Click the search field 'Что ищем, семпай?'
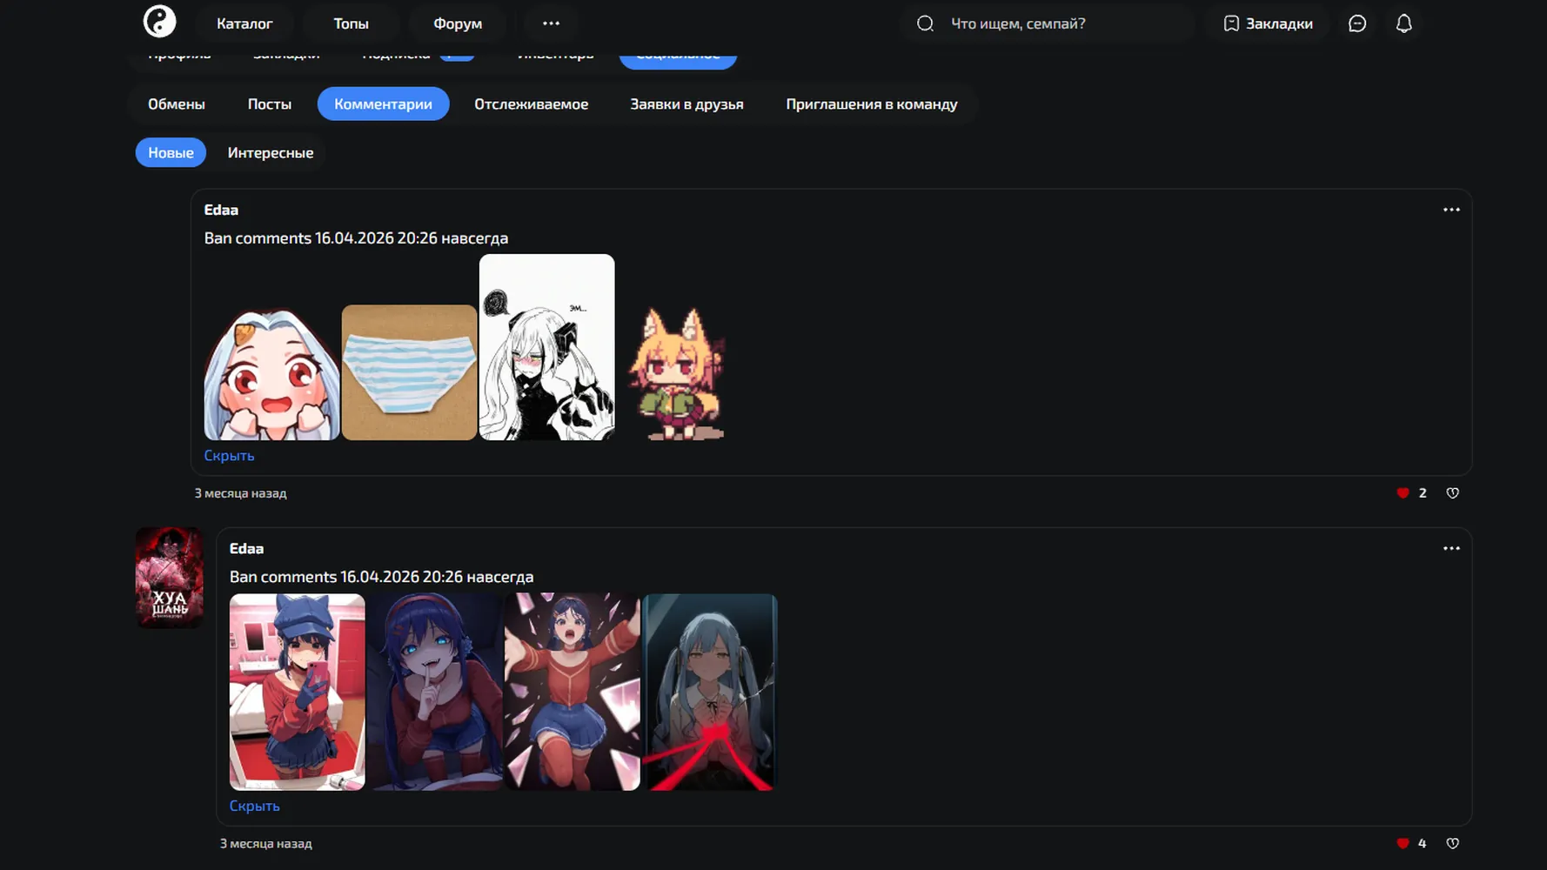The height and width of the screenshot is (870, 1547). tap(1048, 23)
